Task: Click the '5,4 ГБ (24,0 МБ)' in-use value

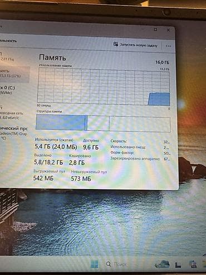Action: click(56, 147)
